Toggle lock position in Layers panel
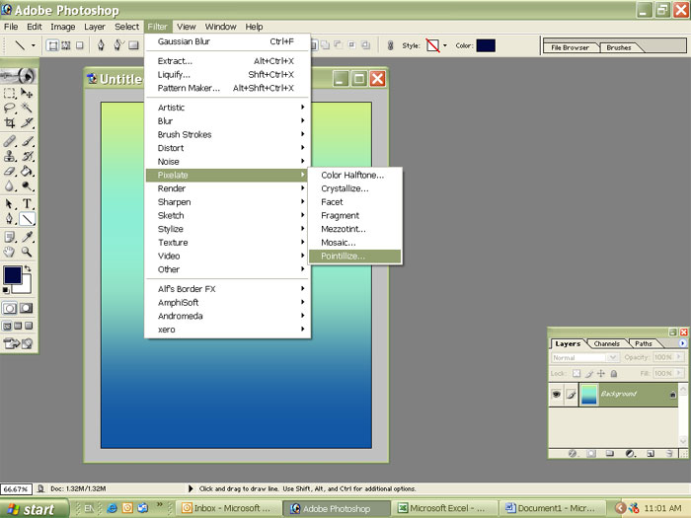The height and width of the screenshot is (518, 691). tap(600, 374)
